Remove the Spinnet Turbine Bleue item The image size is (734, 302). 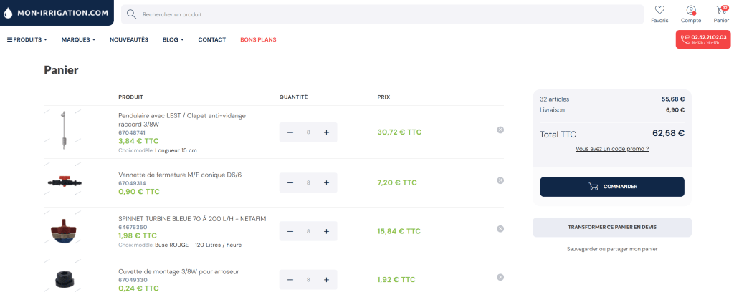(x=500, y=228)
